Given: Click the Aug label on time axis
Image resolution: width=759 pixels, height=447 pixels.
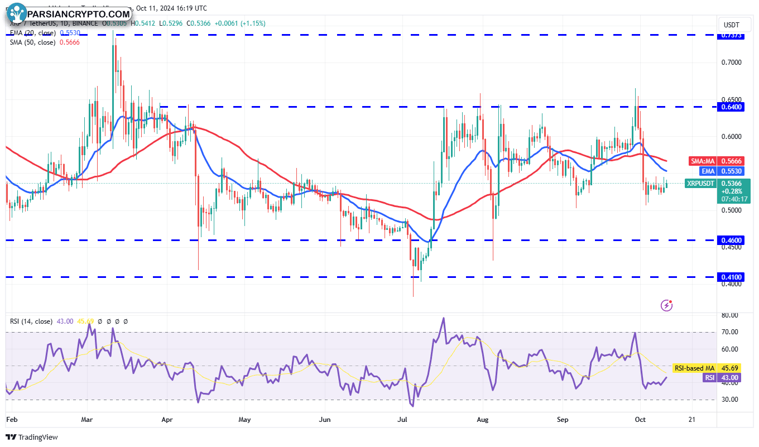Looking at the screenshot, I should (482, 419).
